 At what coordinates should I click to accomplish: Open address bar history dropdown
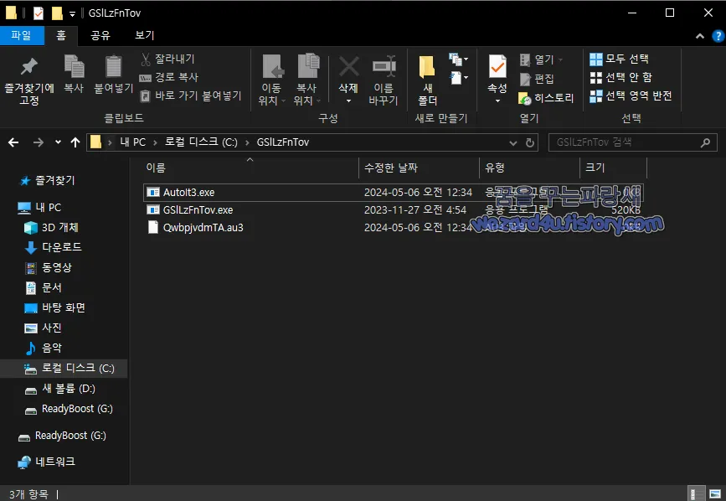pyautogui.click(x=513, y=143)
